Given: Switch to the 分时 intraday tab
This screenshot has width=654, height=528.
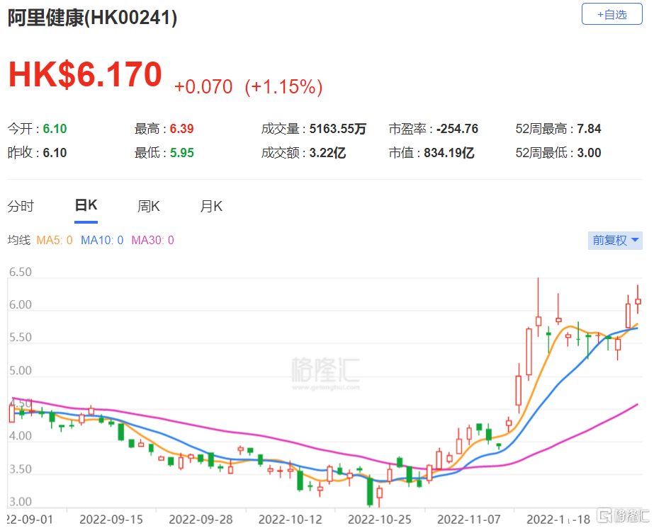Looking at the screenshot, I should click(x=21, y=206).
